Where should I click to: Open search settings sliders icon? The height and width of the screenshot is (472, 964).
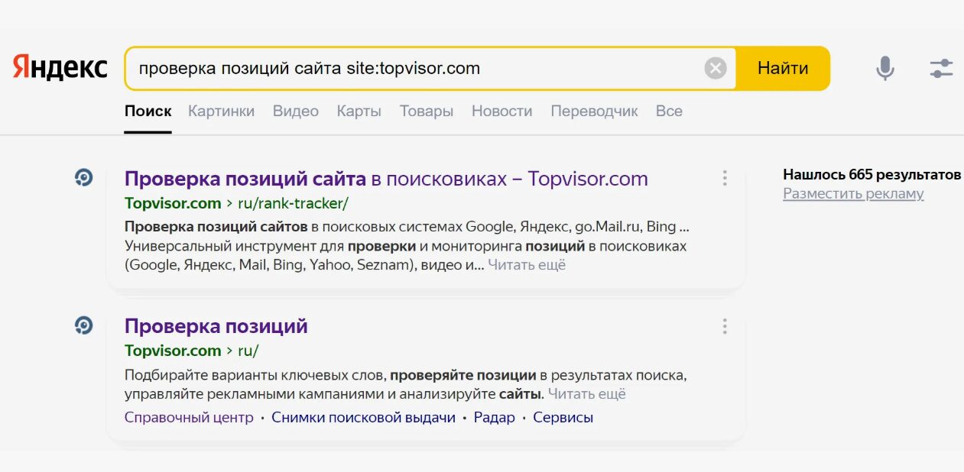click(941, 69)
